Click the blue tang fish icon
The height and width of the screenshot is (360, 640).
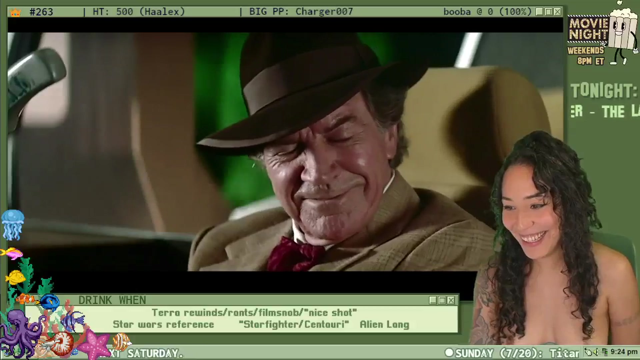[50, 302]
